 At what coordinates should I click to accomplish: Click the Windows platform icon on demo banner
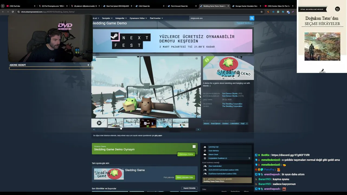[x=194, y=147]
